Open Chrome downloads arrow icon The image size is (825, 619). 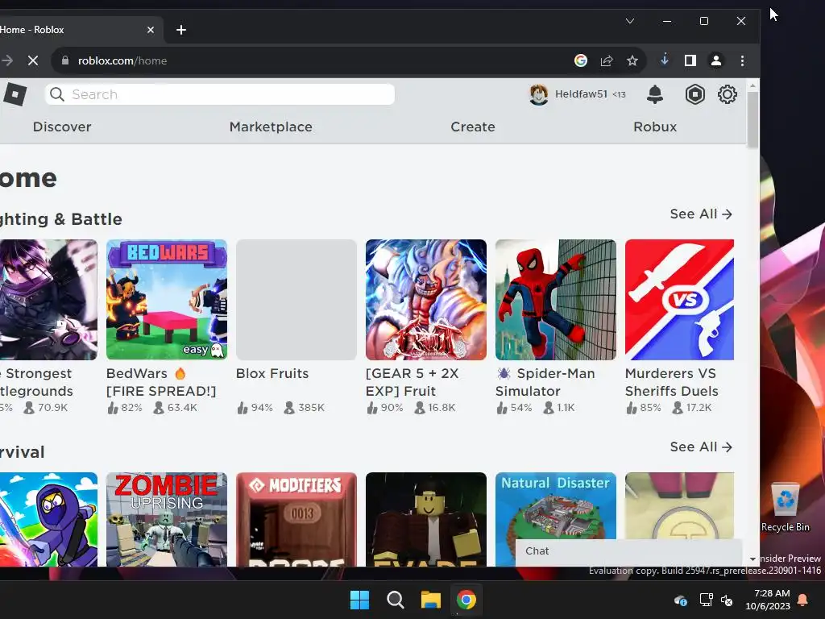[x=665, y=60]
